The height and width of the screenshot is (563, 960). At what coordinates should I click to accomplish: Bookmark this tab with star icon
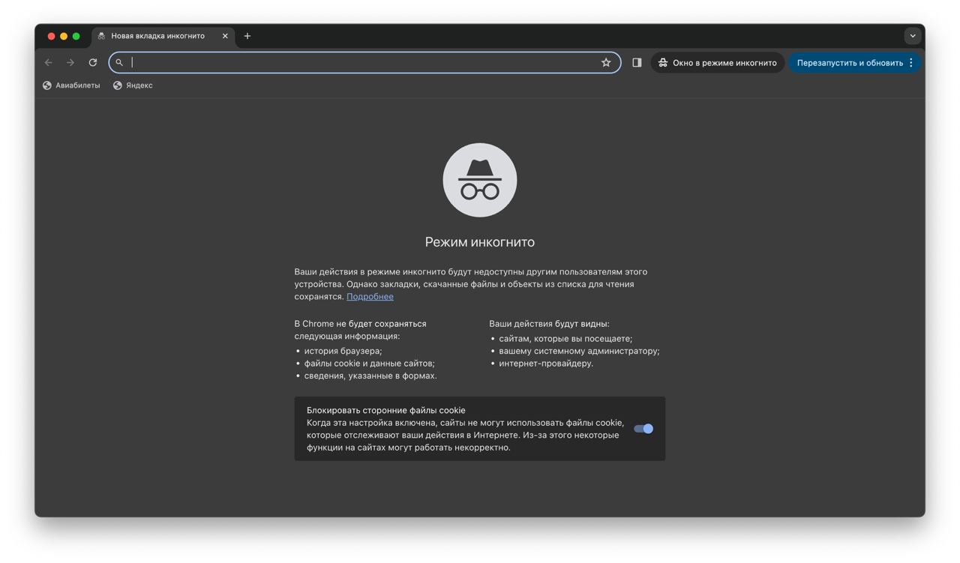[606, 63]
